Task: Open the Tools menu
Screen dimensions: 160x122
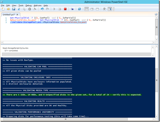Action: click(x=21, y=6)
